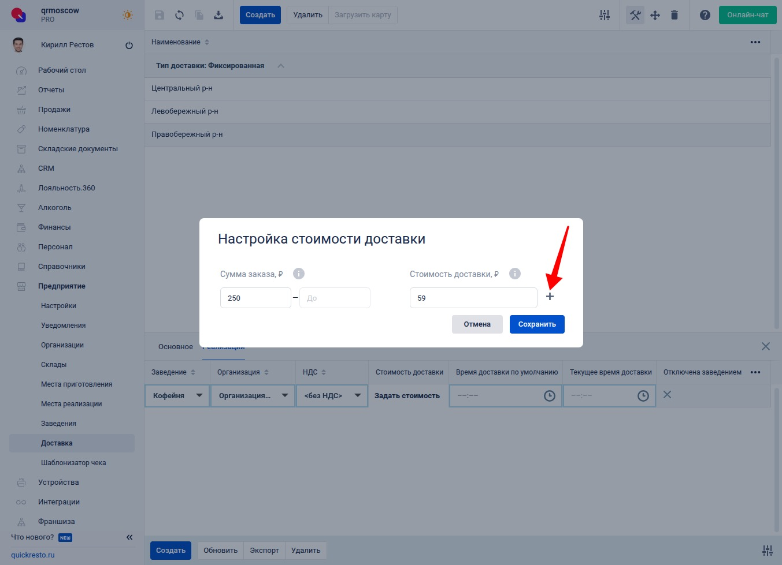
Task: Collapse the sidebar with double chevron
Action: pyautogui.click(x=129, y=537)
